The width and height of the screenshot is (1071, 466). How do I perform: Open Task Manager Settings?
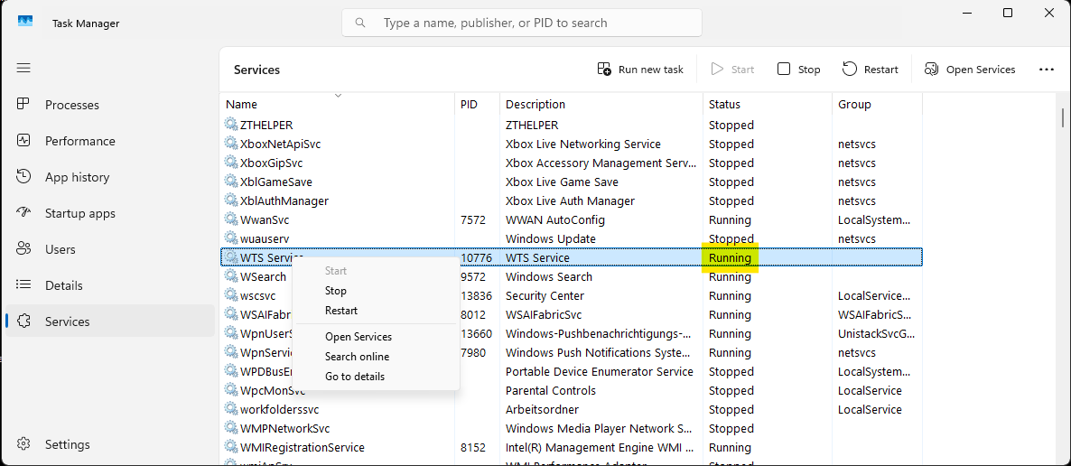pos(67,444)
